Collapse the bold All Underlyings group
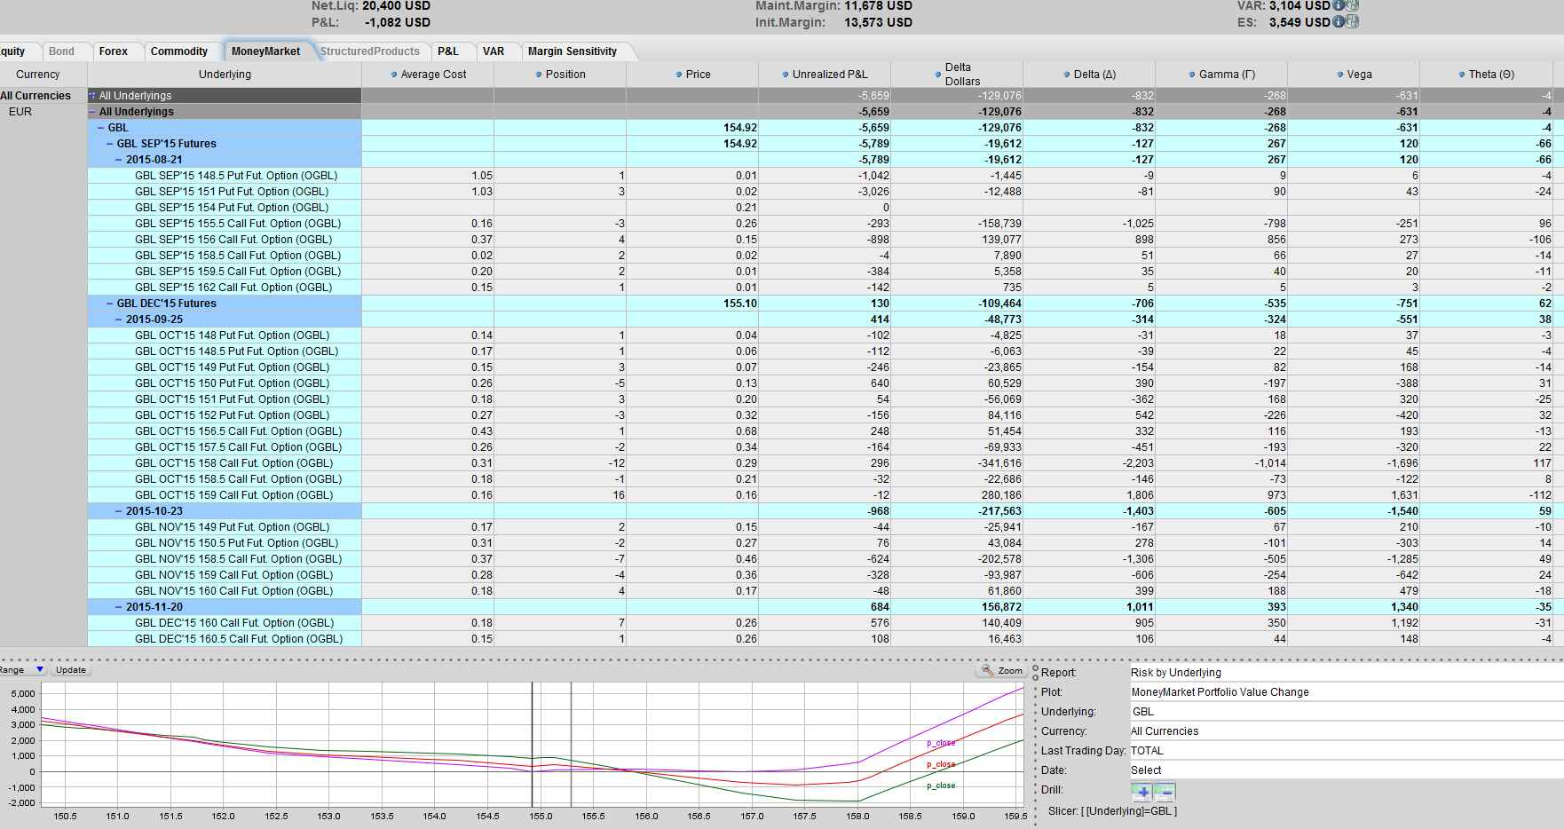The width and height of the screenshot is (1564, 829). [x=92, y=112]
